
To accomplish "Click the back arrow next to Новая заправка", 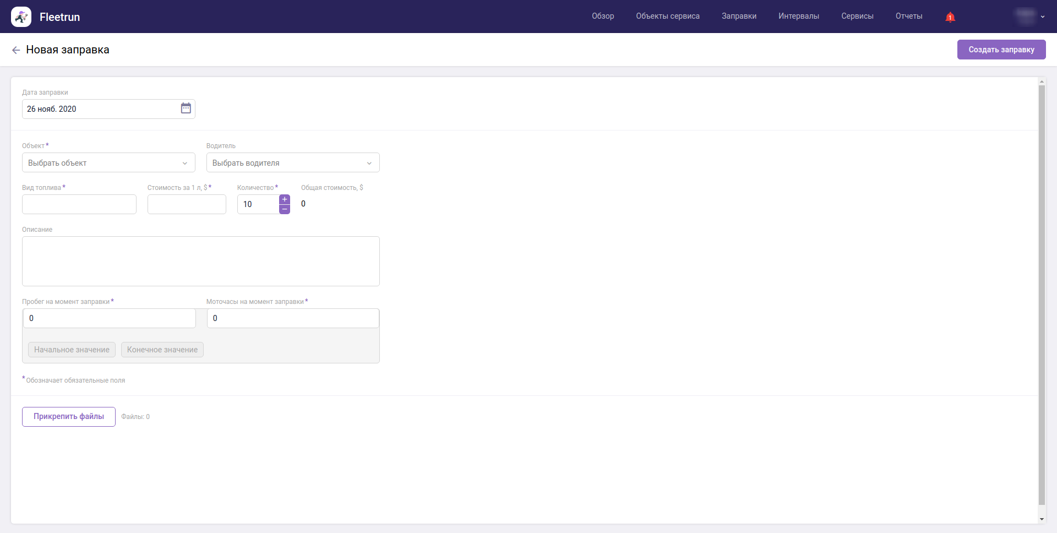I will coord(16,50).
